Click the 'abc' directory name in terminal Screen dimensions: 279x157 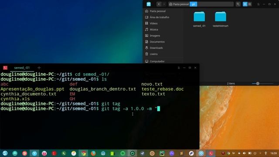[4, 84]
